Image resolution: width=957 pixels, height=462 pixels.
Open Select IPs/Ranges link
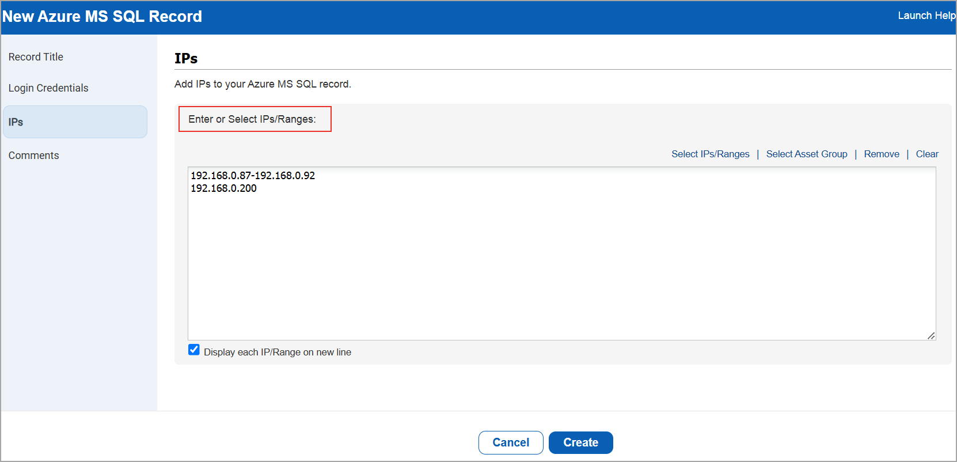711,154
